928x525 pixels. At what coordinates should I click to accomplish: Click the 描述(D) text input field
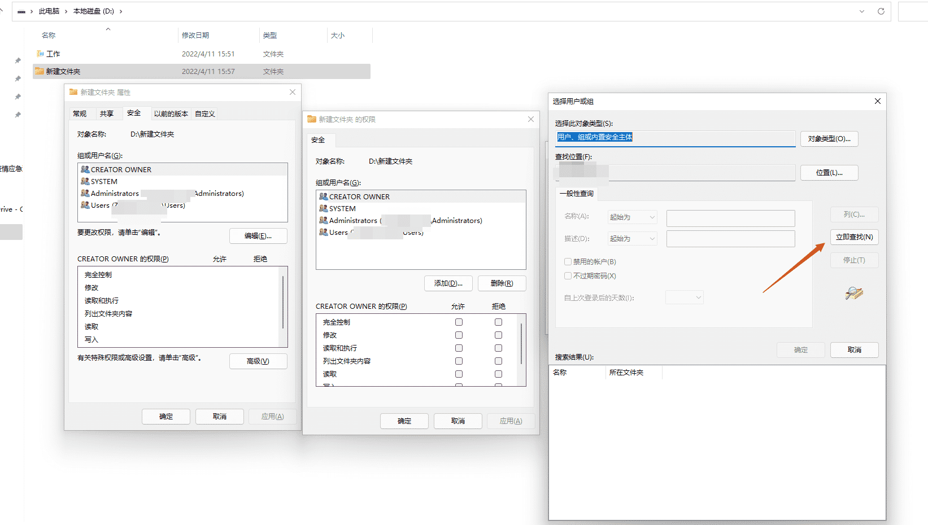730,239
